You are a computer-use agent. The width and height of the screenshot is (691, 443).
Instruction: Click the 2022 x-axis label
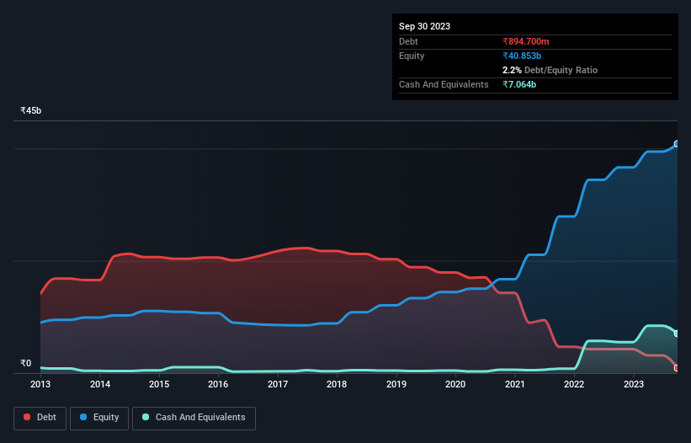point(574,384)
